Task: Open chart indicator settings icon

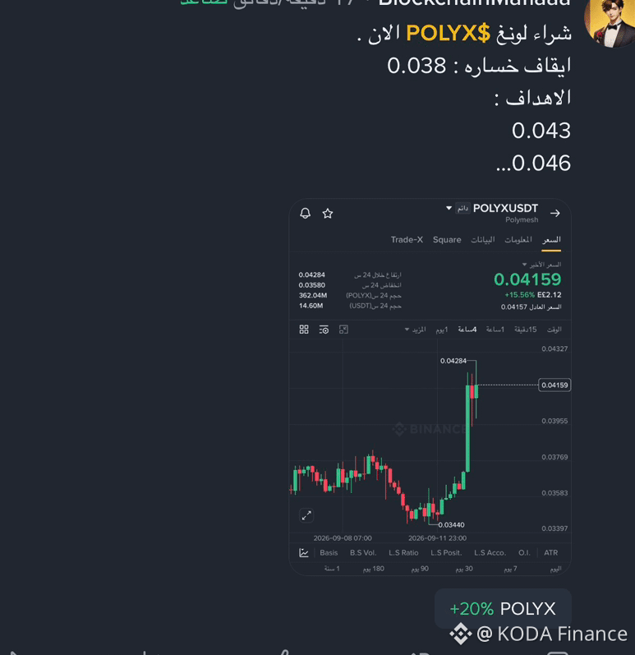Action: click(324, 330)
